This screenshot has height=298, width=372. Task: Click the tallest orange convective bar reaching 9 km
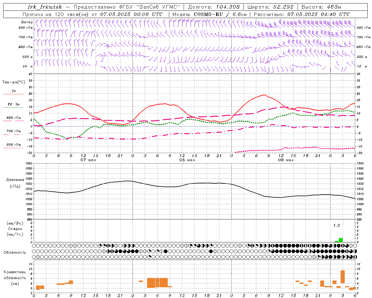(x=343, y=277)
